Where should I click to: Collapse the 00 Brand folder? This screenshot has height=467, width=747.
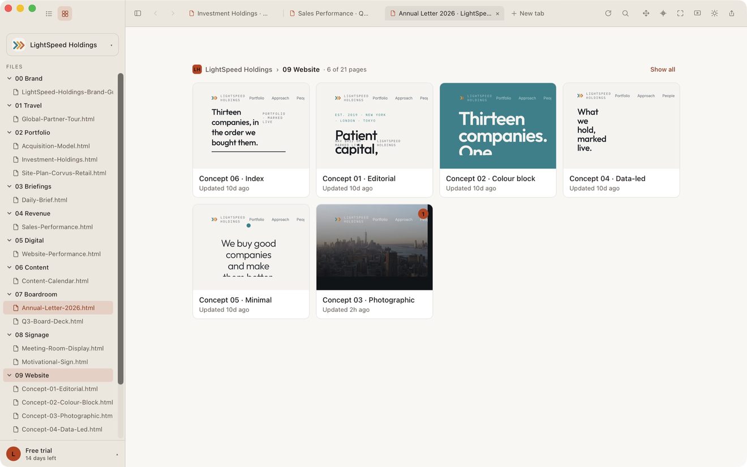(9, 79)
